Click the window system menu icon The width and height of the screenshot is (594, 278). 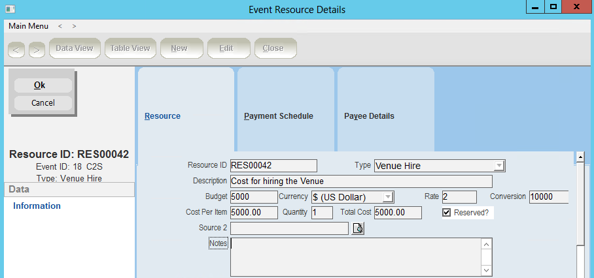tap(10, 9)
